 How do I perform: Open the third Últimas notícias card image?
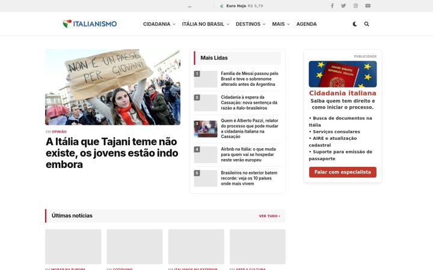tap(196, 247)
